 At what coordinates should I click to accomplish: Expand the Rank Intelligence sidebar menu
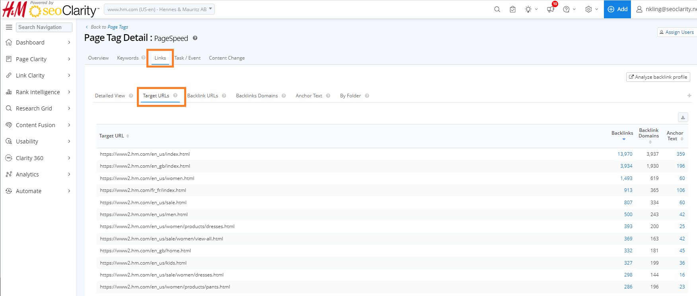[38, 92]
